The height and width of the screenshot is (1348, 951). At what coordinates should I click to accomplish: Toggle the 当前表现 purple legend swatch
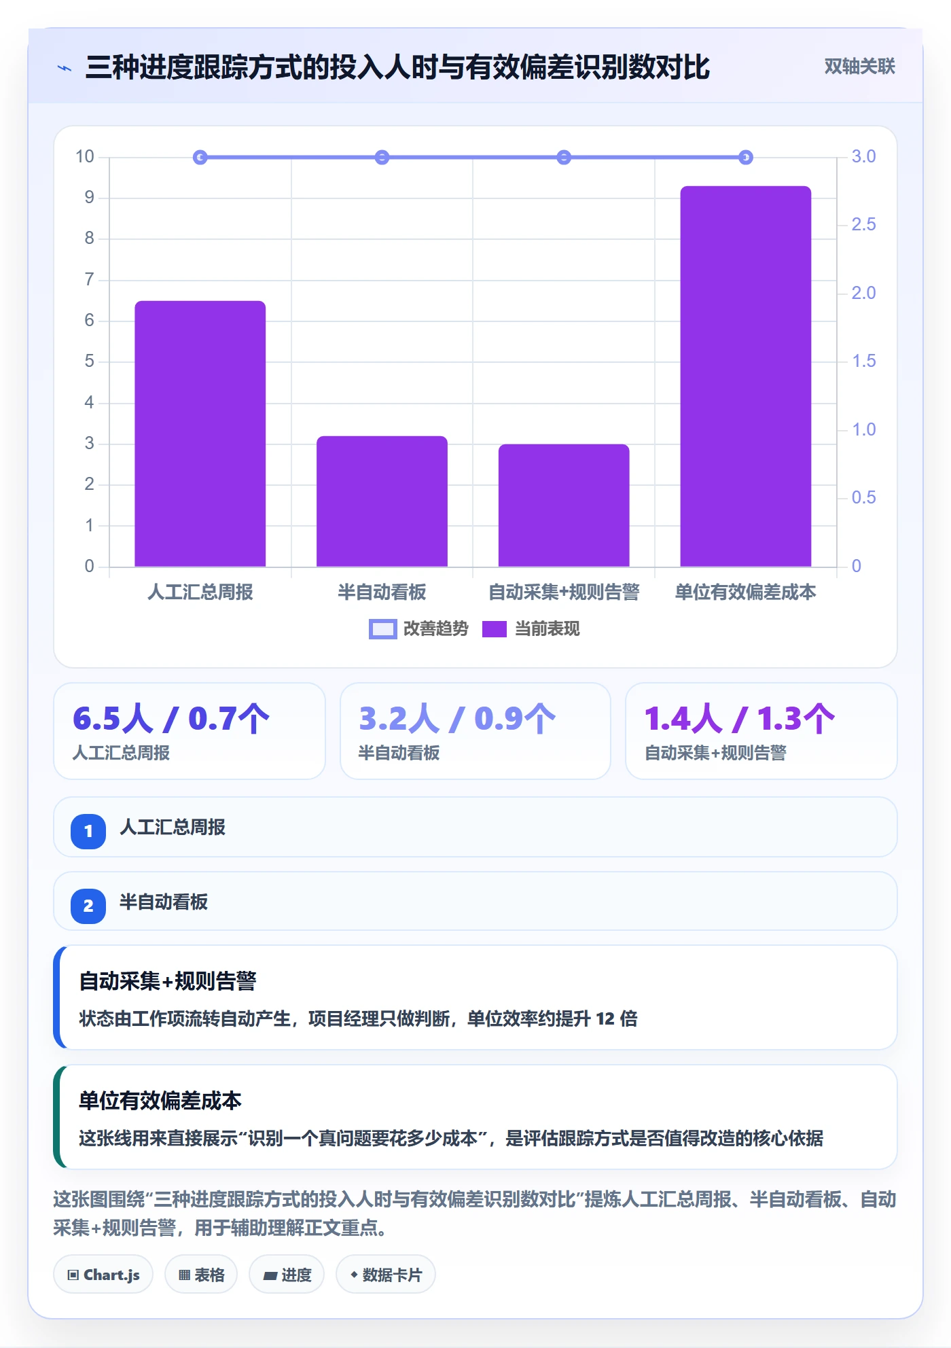[495, 629]
